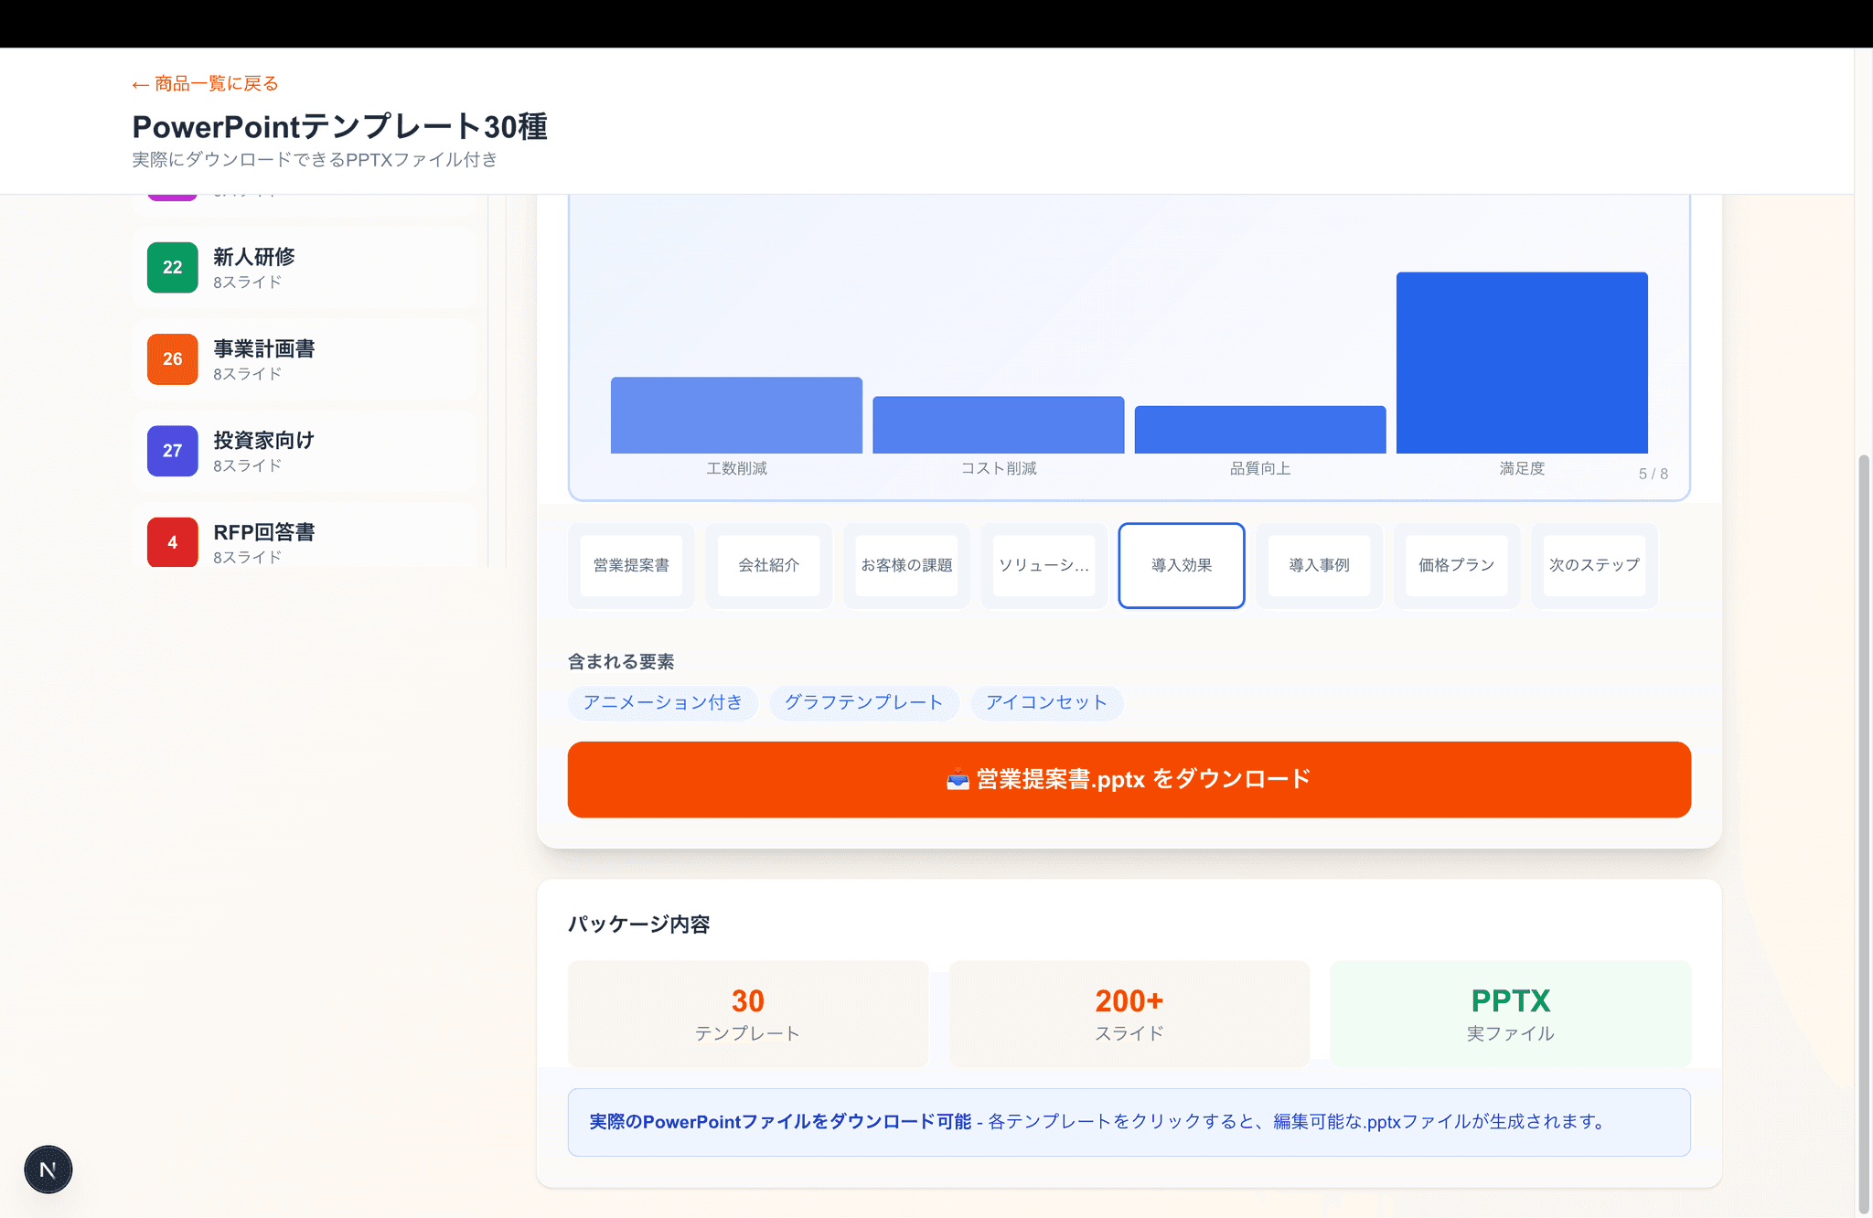Open the Next.js dev tools indicator
The height and width of the screenshot is (1218, 1873).
click(x=48, y=1169)
